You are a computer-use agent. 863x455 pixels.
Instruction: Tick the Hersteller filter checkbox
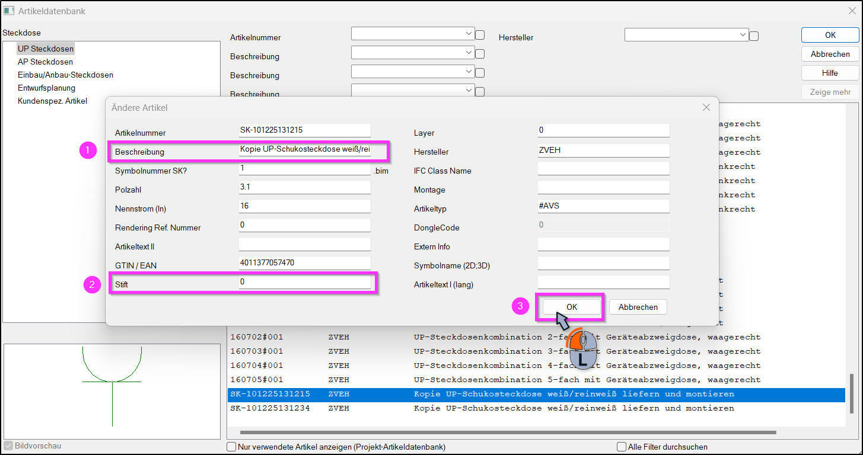click(754, 36)
